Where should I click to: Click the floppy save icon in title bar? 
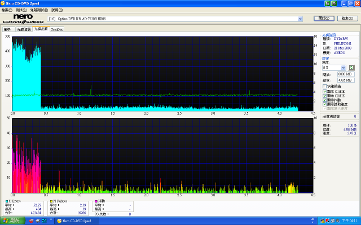(334, 3)
